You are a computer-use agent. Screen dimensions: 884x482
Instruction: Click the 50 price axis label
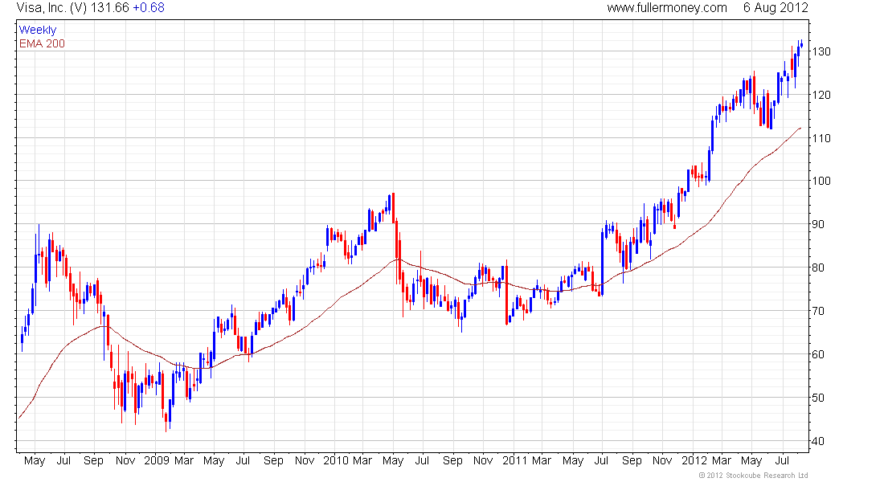point(818,398)
